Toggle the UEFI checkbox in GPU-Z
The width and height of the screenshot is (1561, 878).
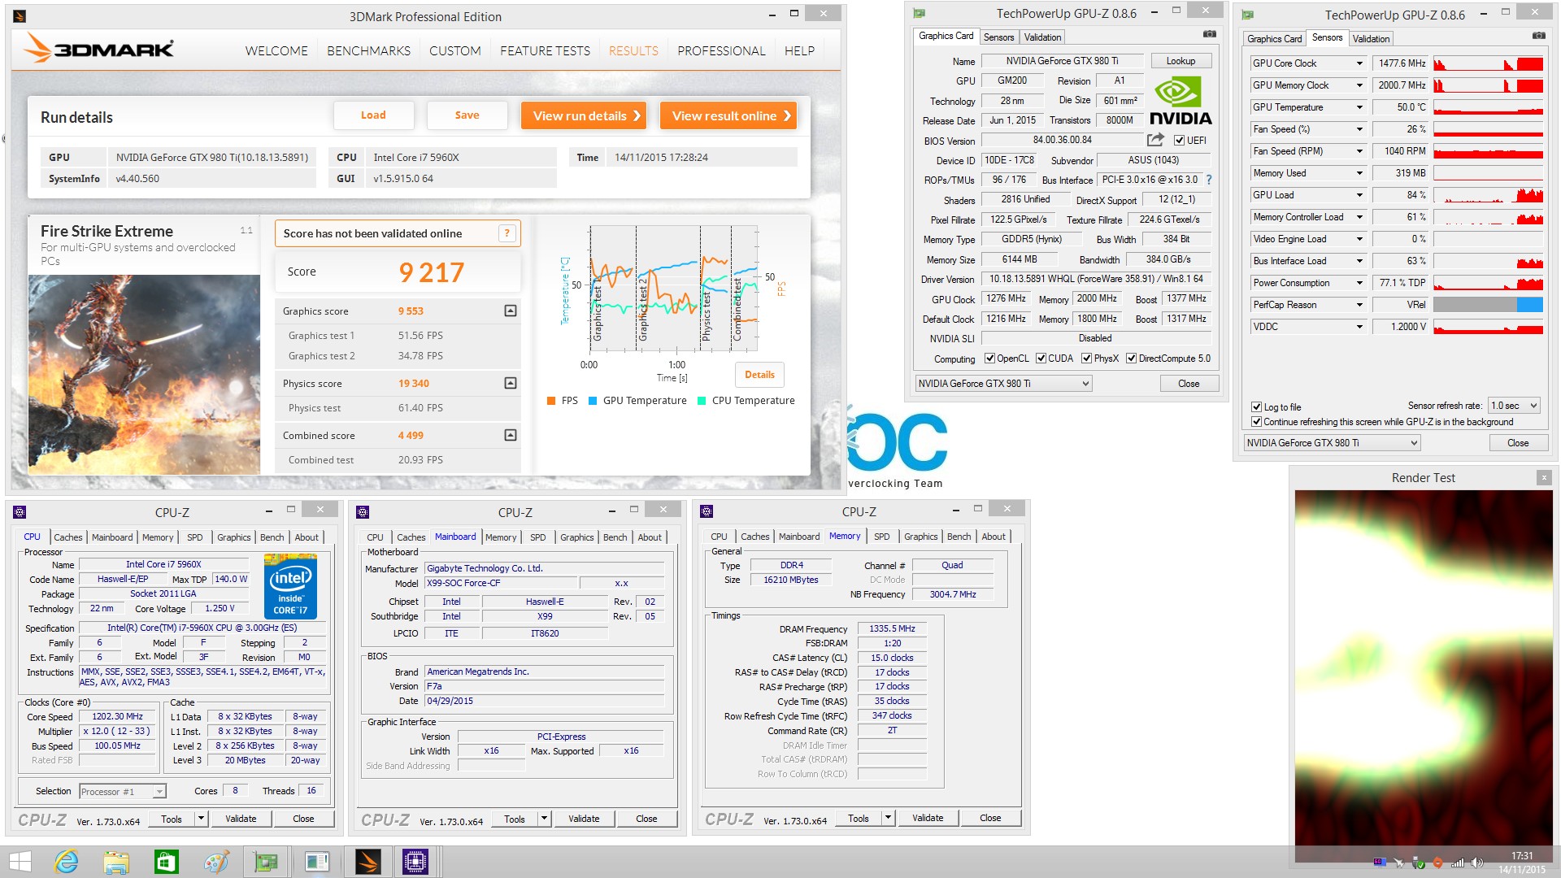click(1179, 140)
